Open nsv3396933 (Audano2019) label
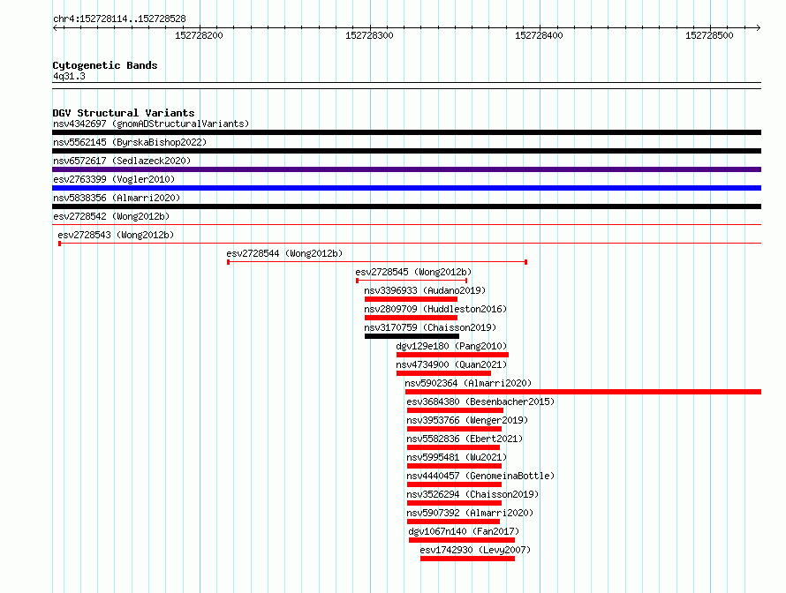Screen dimensions: 786x593 pyautogui.click(x=425, y=290)
